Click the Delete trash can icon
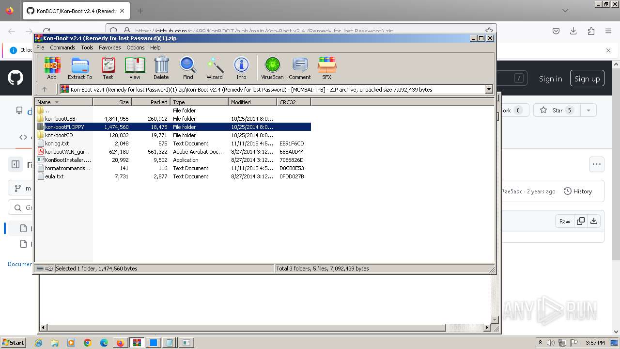 161,68
